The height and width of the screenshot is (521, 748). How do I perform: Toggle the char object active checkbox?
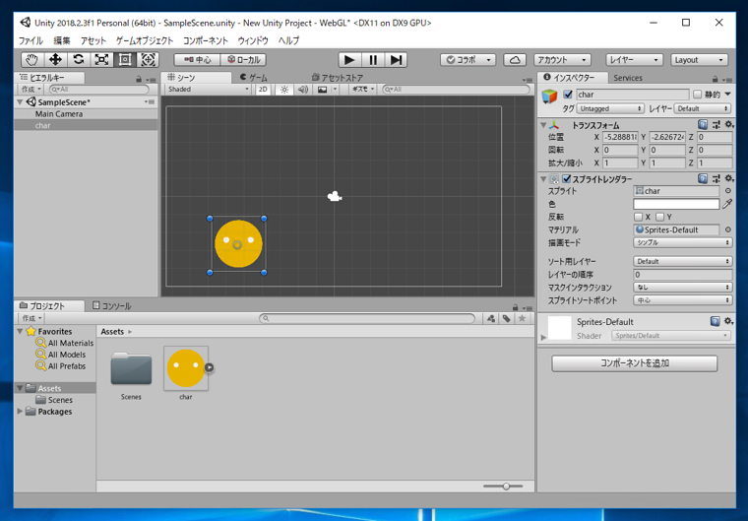tap(568, 95)
